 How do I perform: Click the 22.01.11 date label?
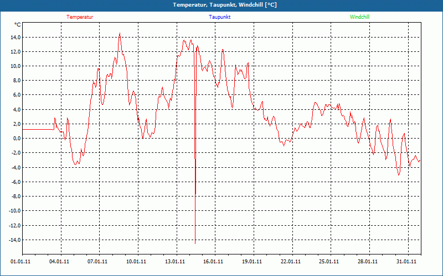tap(290, 262)
